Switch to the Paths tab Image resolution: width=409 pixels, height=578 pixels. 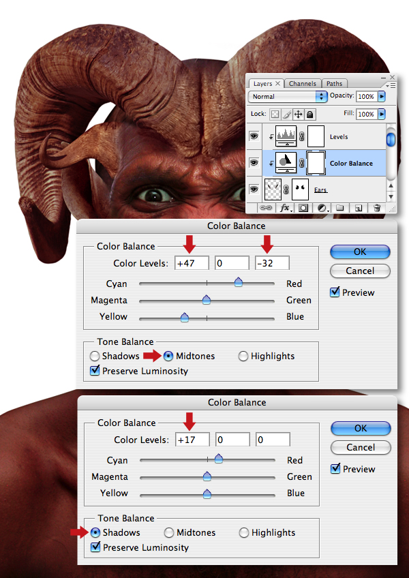[x=334, y=84]
